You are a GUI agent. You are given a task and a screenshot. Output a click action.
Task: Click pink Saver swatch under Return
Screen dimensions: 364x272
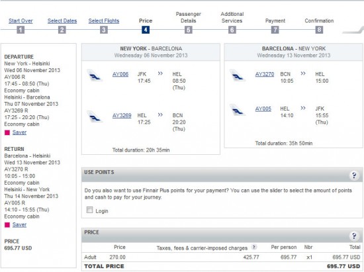tap(7, 224)
